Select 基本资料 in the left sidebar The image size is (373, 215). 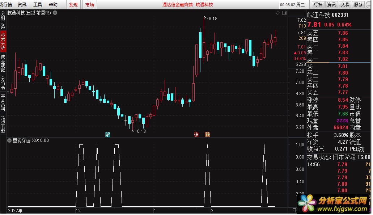[x=3, y=102]
